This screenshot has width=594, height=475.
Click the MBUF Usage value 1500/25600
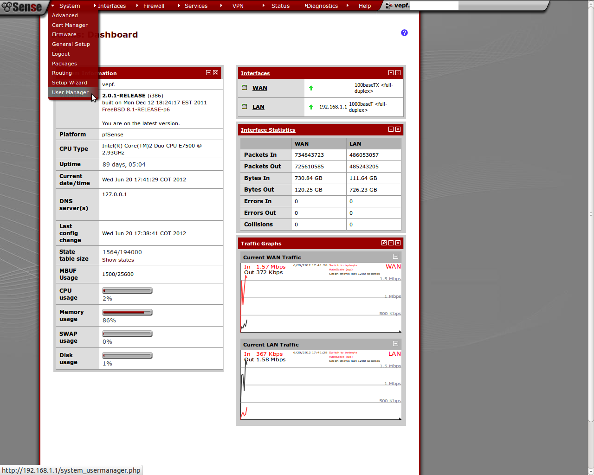[118, 274]
